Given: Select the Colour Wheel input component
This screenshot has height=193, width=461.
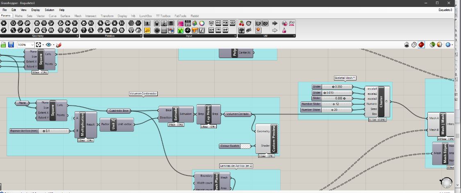Looking at the screenshot, I should [x=202, y=23].
